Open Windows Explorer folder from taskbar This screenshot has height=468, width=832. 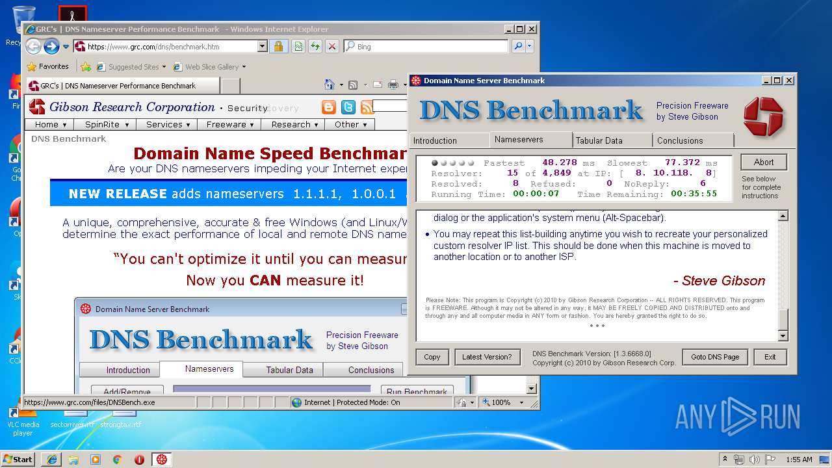[x=73, y=460]
